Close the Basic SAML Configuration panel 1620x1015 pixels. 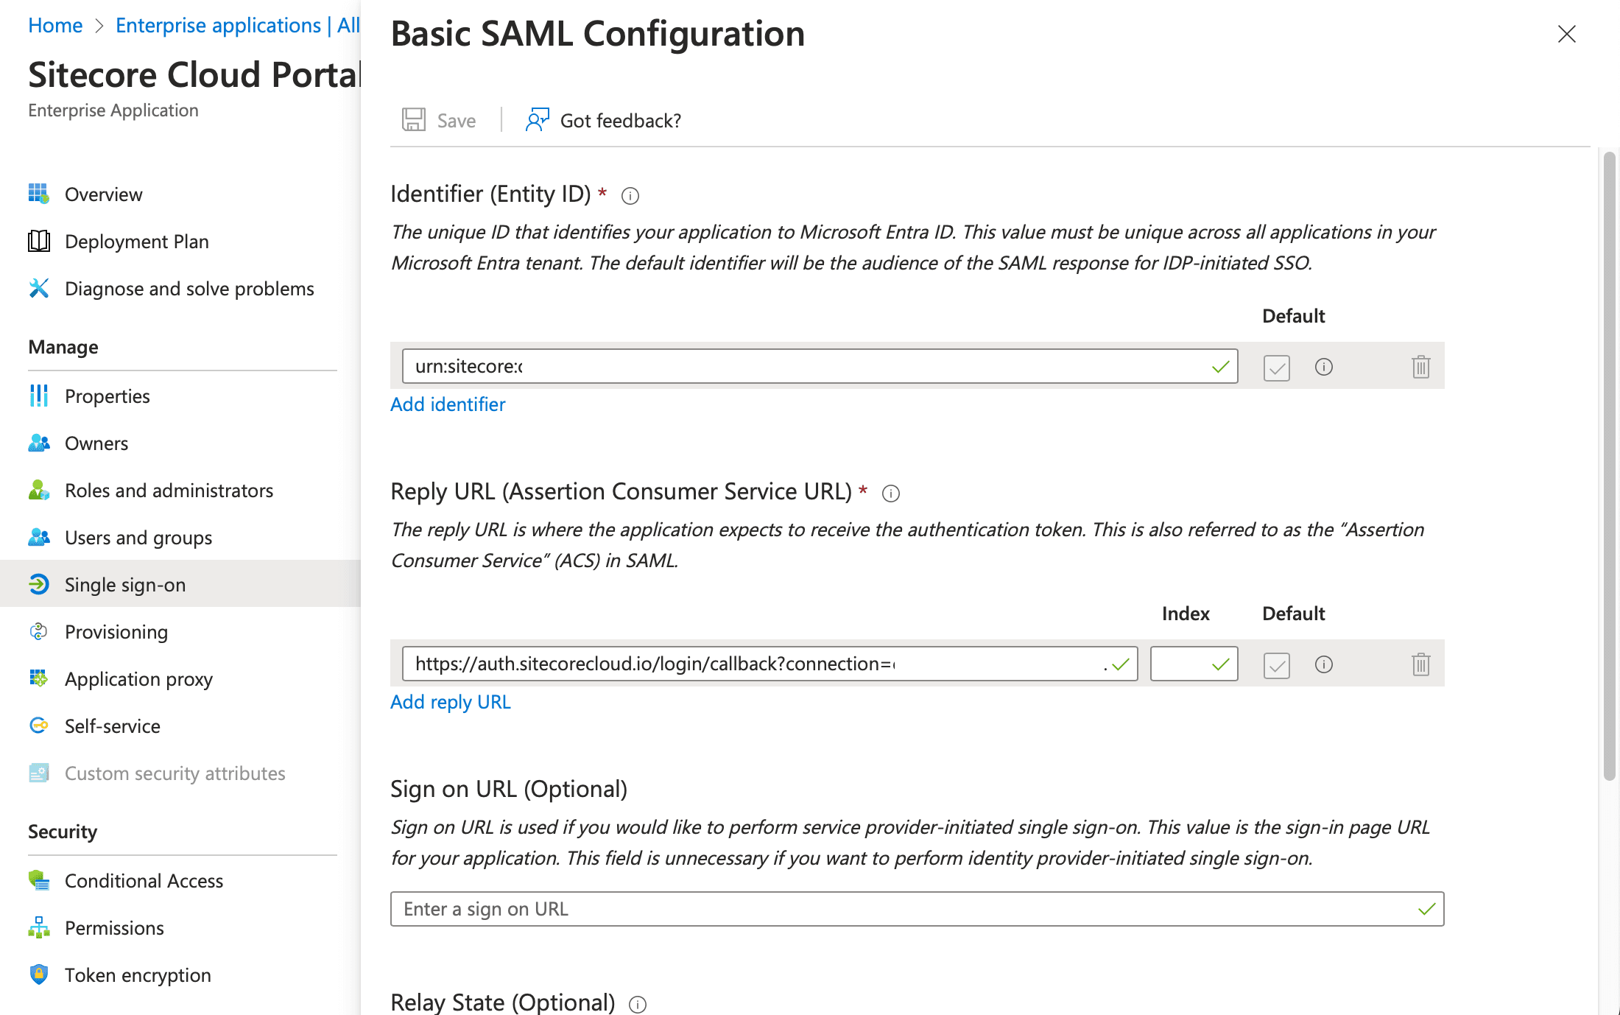(1567, 34)
